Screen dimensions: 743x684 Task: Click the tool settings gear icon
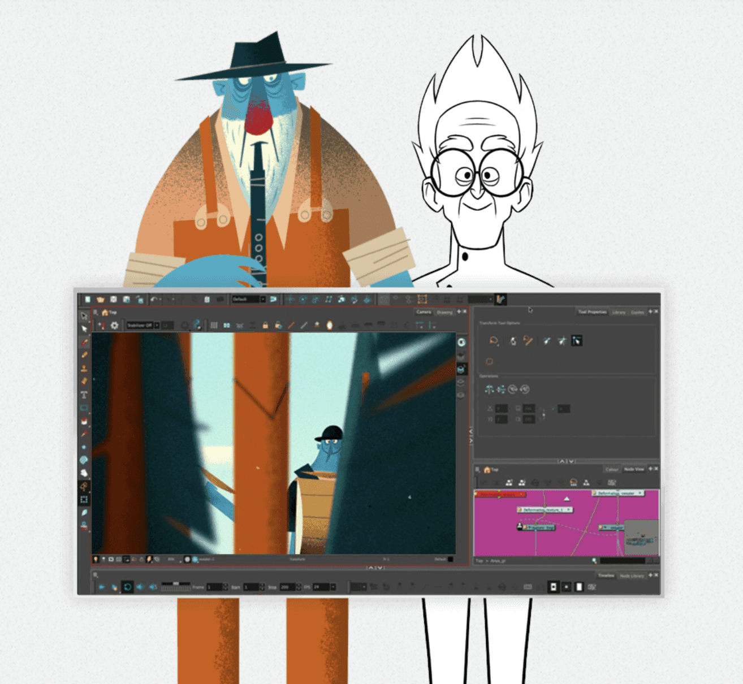pos(115,326)
